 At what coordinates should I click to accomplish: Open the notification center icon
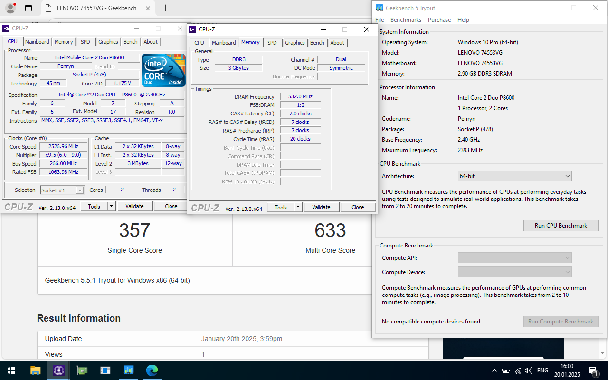pos(593,370)
